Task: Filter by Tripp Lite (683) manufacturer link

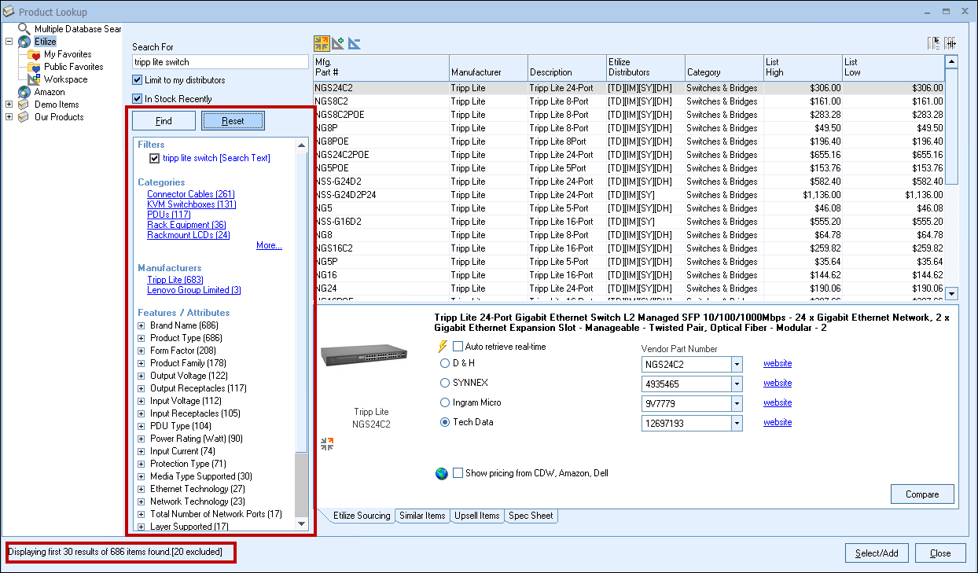Action: (175, 280)
